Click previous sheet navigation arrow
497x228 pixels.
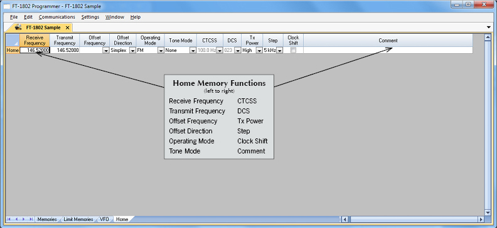pyautogui.click(x=16, y=219)
